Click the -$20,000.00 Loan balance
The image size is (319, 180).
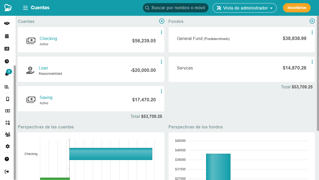143,70
